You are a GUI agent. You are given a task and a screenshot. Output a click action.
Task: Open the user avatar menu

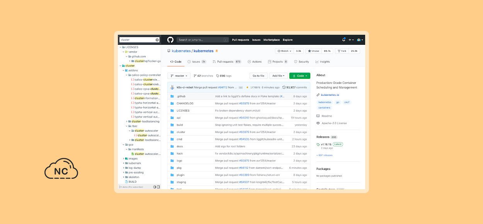point(360,40)
